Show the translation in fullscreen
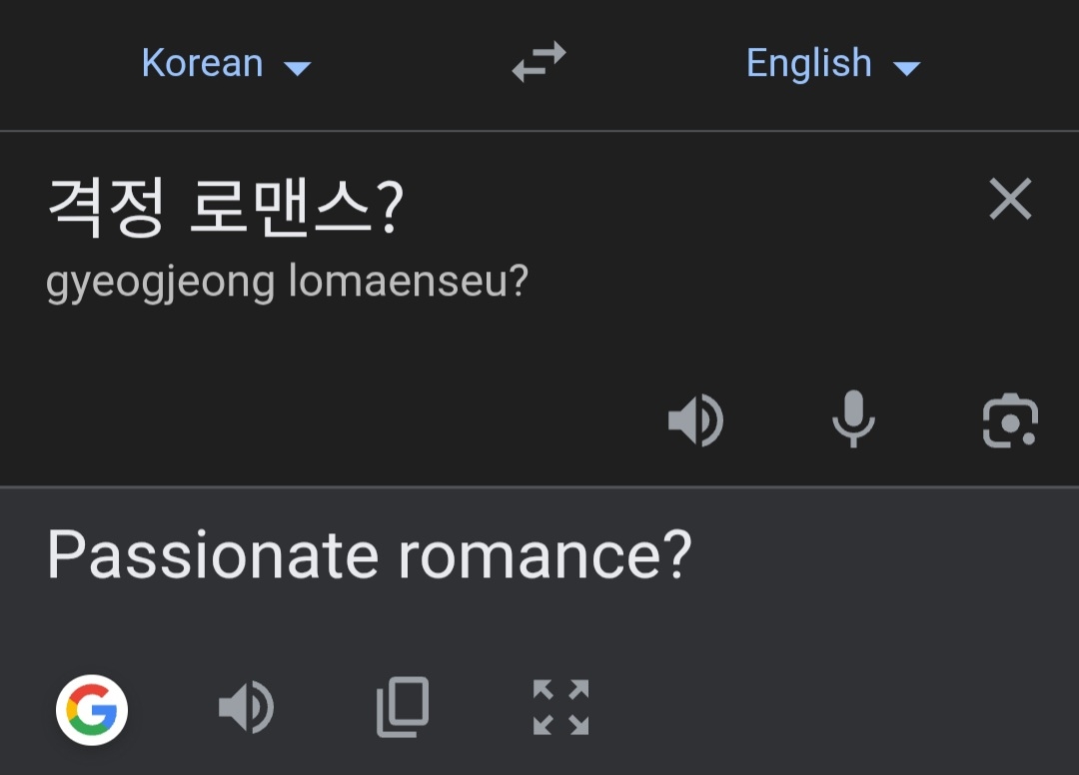1079x775 pixels. tap(560, 708)
